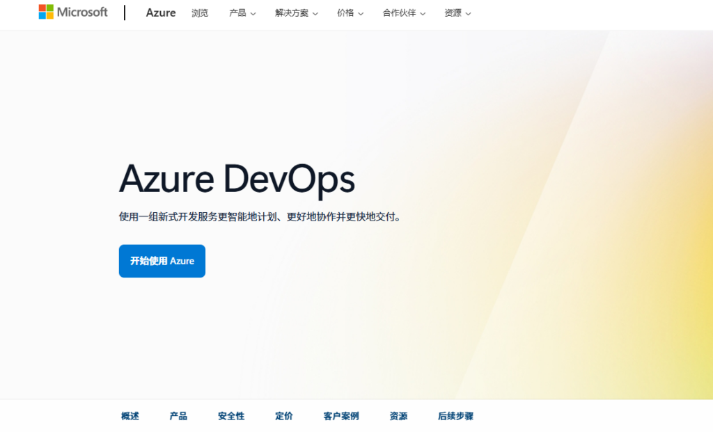Screen dimensions: 713x432
Task: Expand the 价格 dropdown menu
Action: (350, 13)
